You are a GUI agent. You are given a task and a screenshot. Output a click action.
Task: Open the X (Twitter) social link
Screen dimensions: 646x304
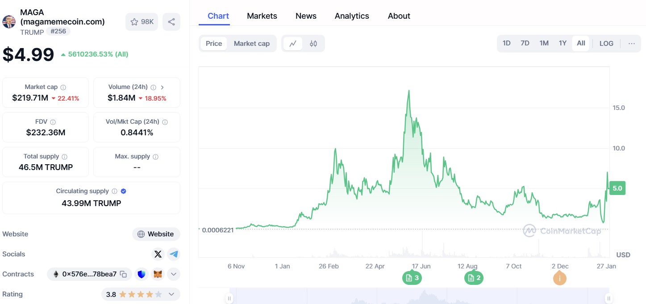click(158, 254)
